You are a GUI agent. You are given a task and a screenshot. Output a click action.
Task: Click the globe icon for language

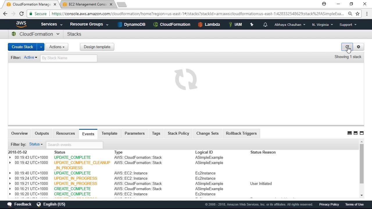[x=39, y=204]
